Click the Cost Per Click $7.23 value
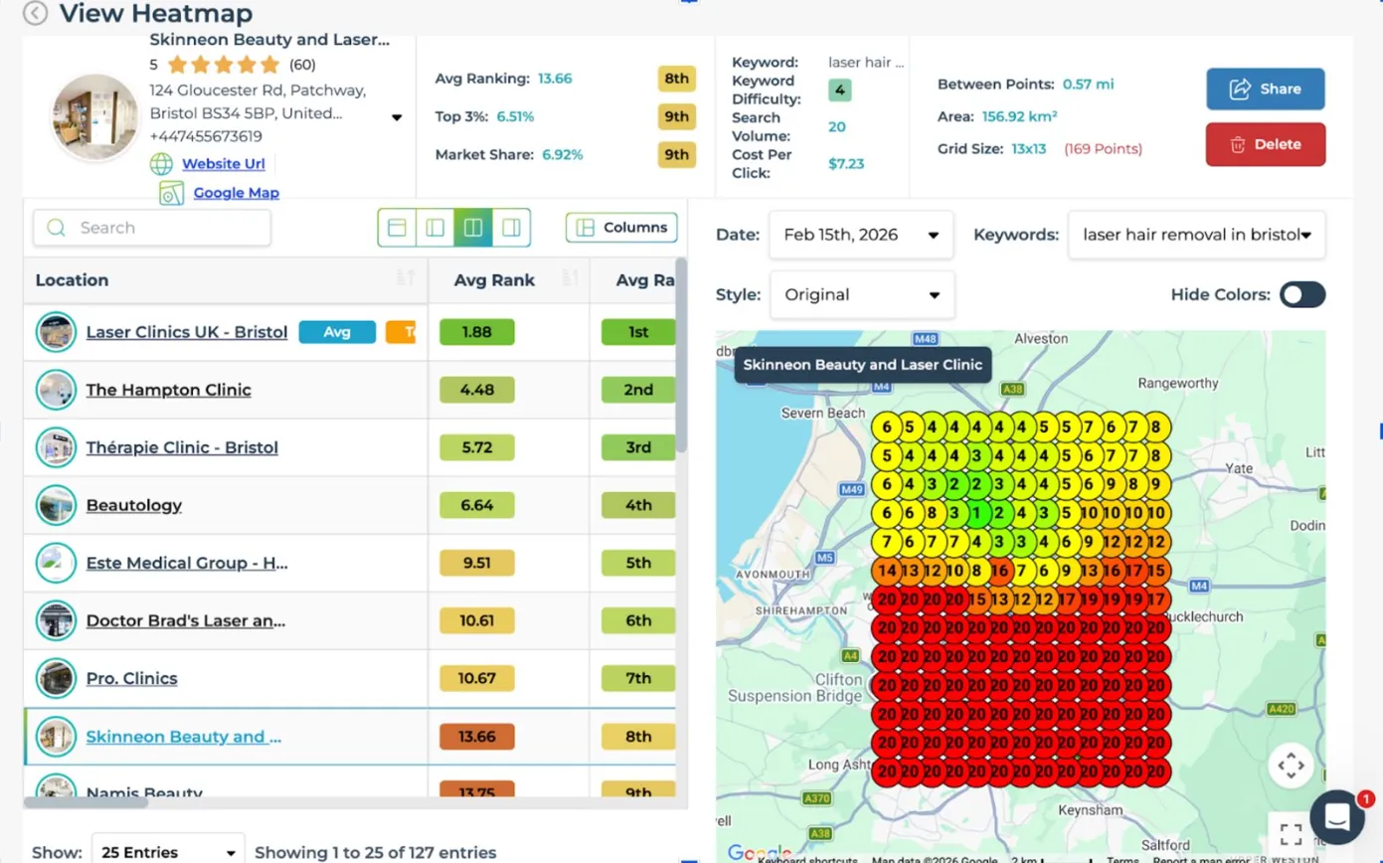Image resolution: width=1383 pixels, height=863 pixels. tap(846, 164)
